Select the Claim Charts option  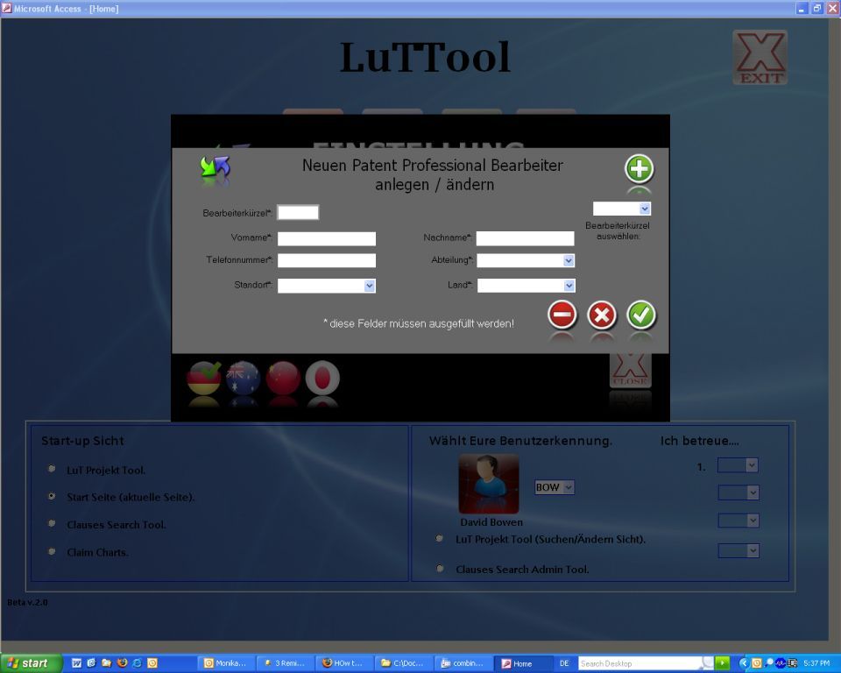tap(52, 551)
